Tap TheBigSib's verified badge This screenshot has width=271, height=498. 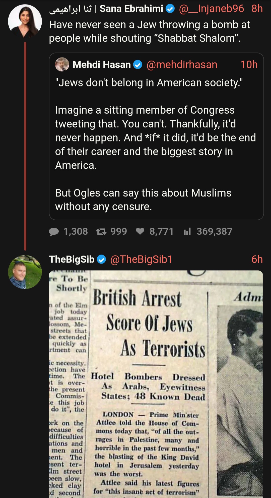101,259
